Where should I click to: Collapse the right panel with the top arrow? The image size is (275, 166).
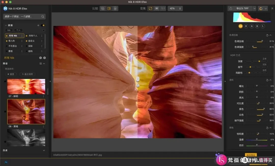272,8
